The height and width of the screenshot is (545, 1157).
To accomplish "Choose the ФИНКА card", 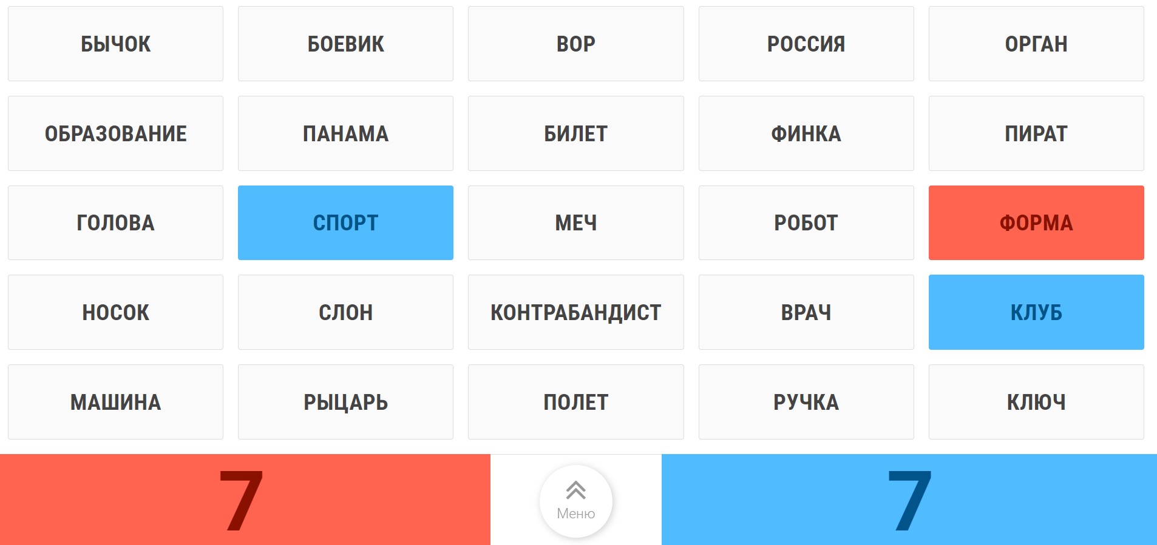I will [x=806, y=133].
